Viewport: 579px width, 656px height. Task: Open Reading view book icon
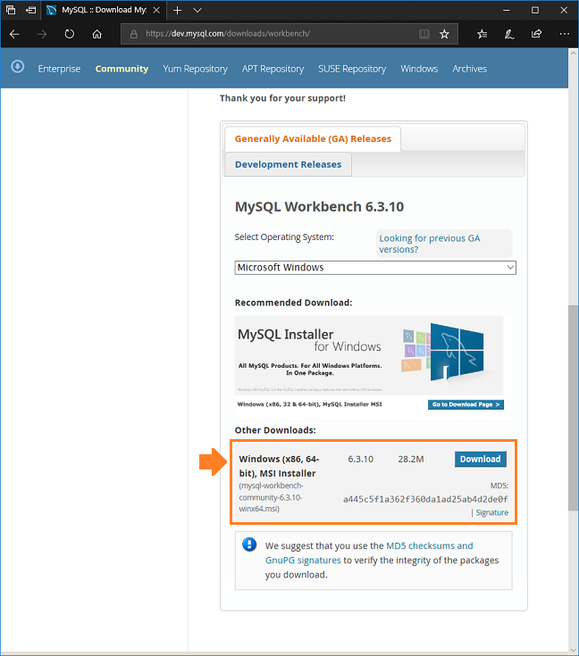[x=424, y=34]
